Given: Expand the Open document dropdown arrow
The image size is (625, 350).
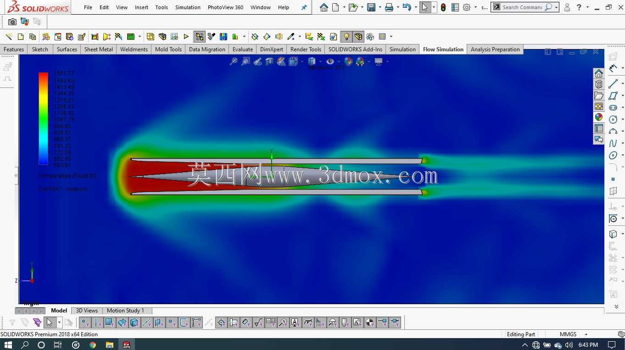Looking at the screenshot, I should point(362,7).
